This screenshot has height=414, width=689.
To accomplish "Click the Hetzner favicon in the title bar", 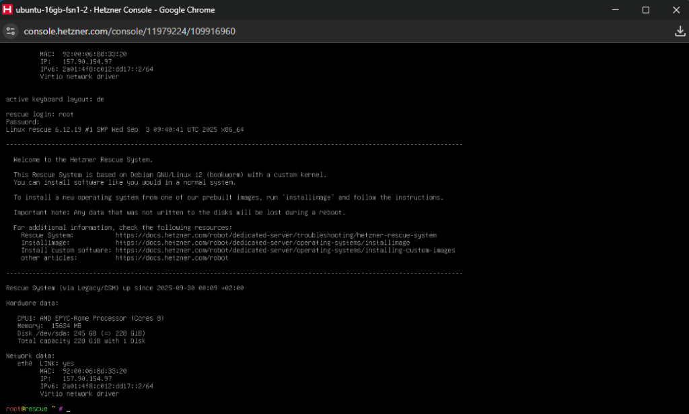I will point(7,10).
